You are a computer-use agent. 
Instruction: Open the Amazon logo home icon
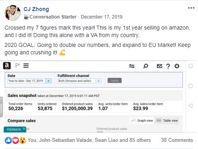coord(7,66)
